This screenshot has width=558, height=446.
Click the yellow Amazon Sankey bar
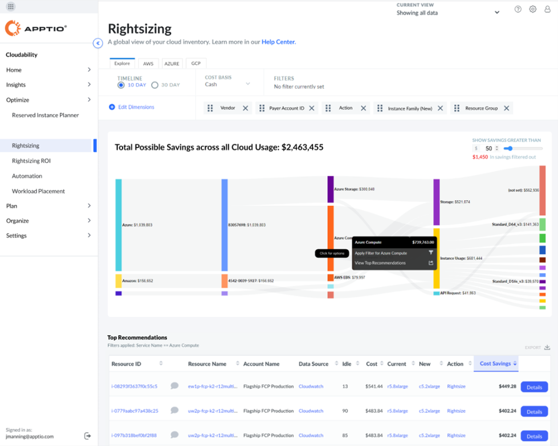[119, 281]
